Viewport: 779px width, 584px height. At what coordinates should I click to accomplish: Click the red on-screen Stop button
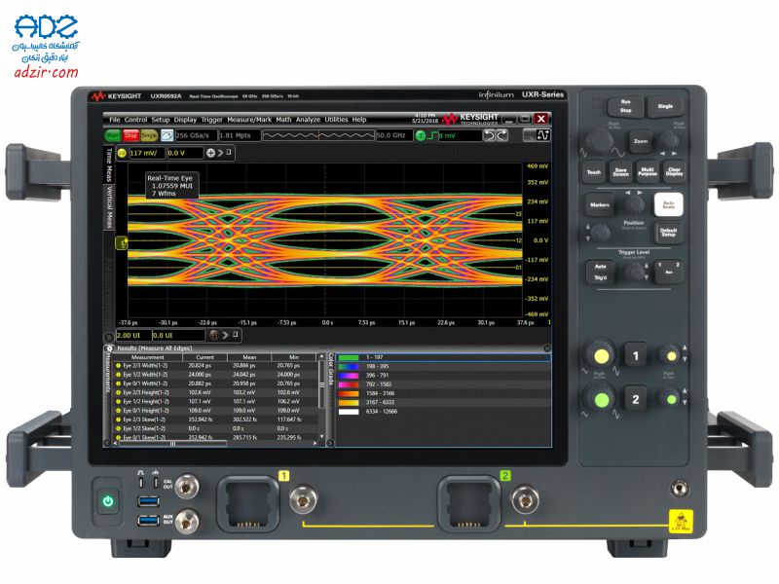(130, 135)
